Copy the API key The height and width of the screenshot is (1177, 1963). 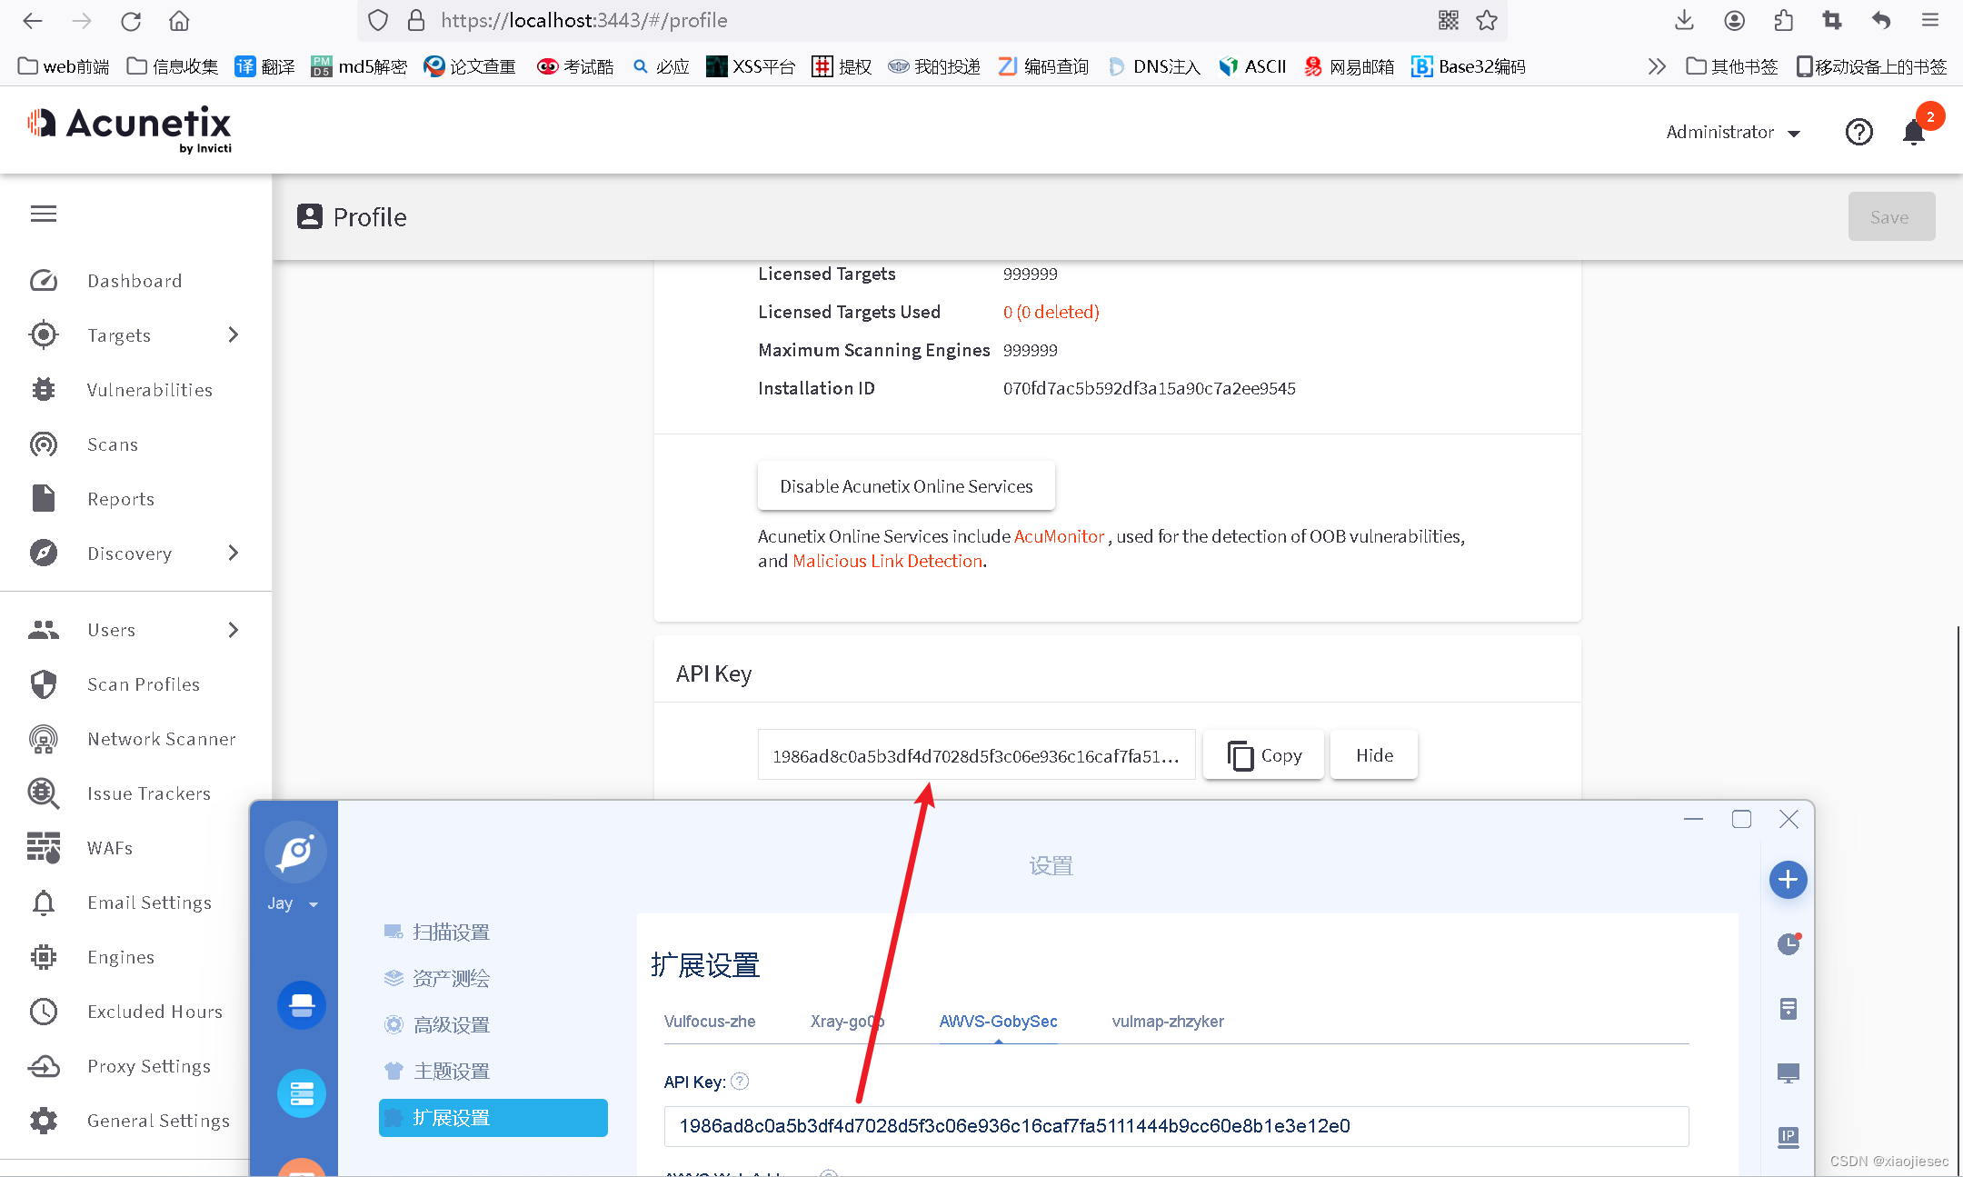point(1263,755)
